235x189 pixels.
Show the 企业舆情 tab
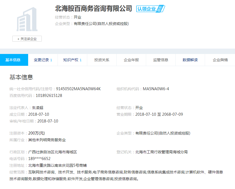pos(220,60)
